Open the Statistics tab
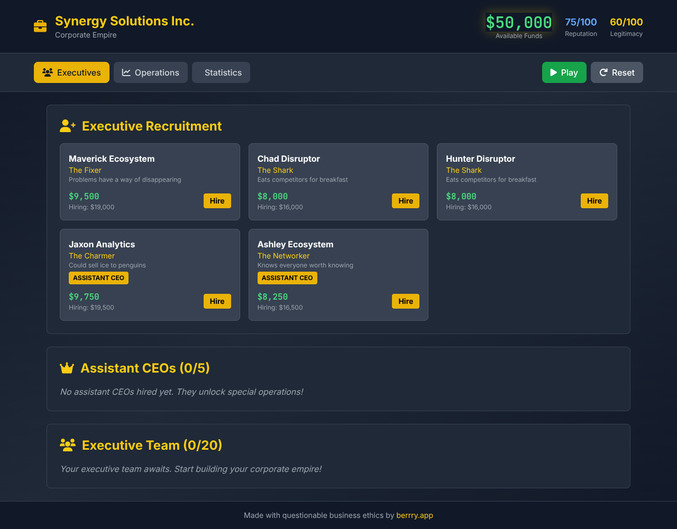The height and width of the screenshot is (529, 677). click(x=221, y=72)
